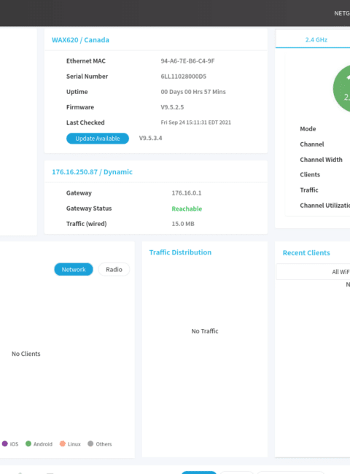Select the serial number 6LL11028000D5
This screenshot has height=474, width=350.
184,77
